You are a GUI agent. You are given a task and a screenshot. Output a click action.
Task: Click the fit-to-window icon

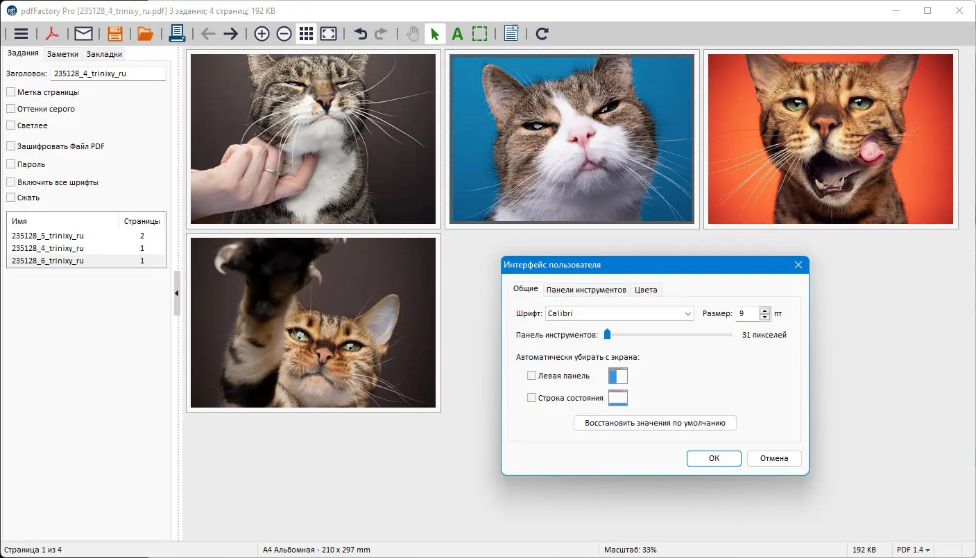(329, 33)
